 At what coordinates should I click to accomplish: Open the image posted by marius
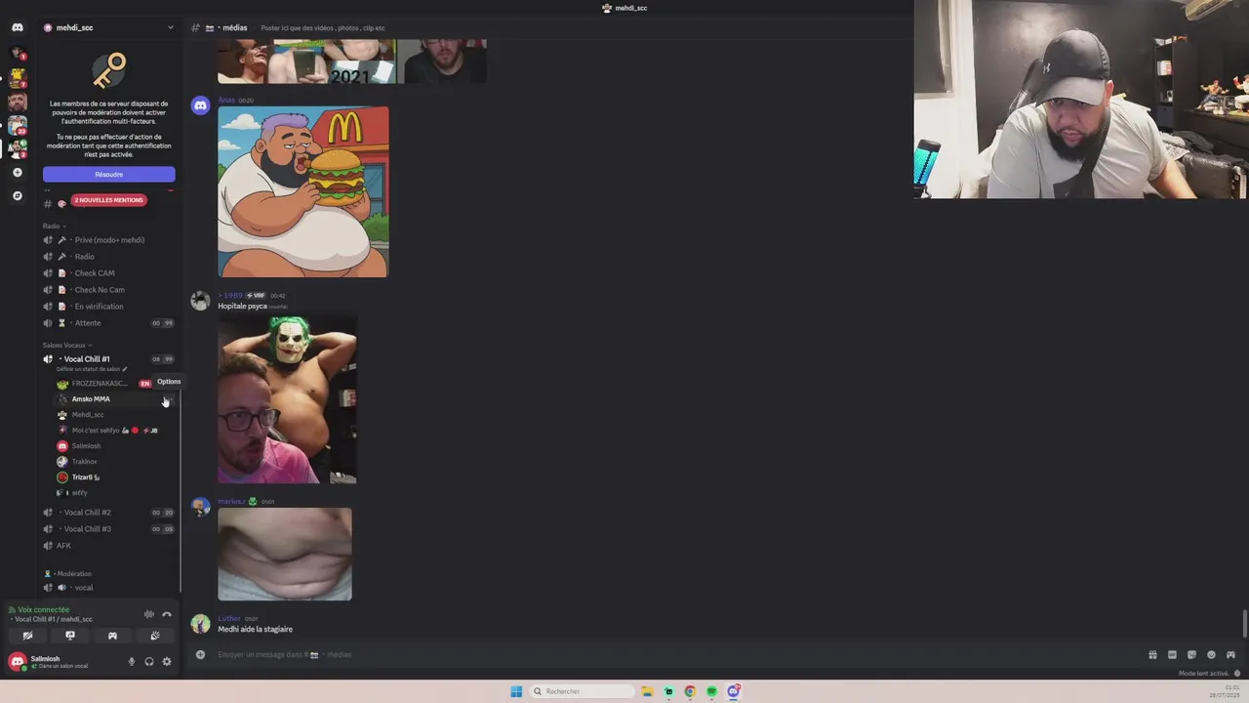(x=285, y=554)
